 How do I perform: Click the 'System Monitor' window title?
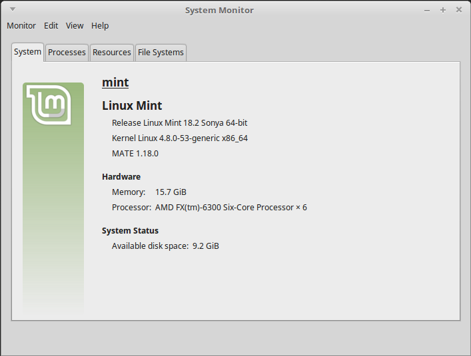(219, 10)
